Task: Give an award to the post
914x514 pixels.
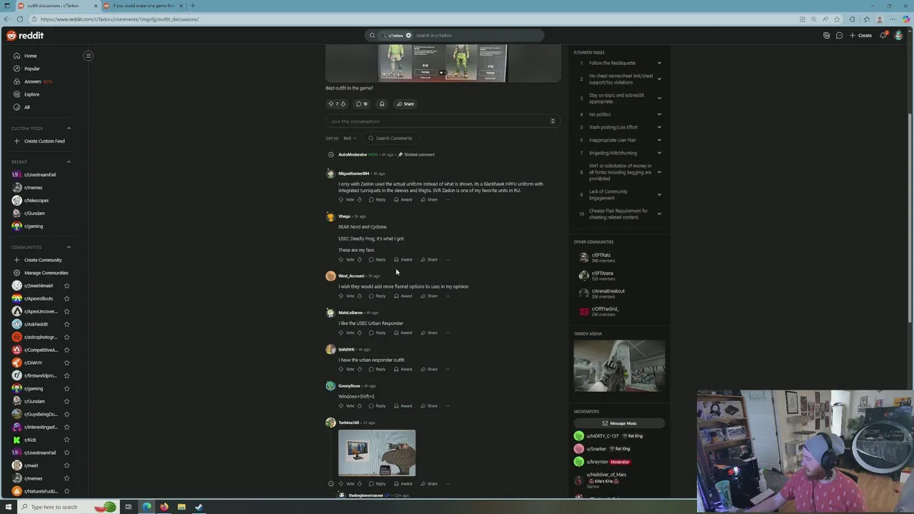Action: 382,104
